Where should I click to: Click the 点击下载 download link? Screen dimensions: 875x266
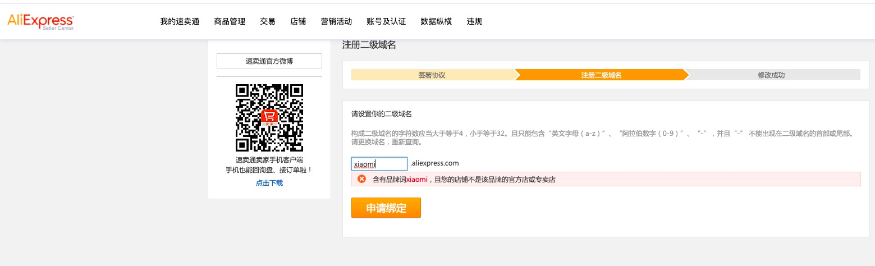point(269,183)
